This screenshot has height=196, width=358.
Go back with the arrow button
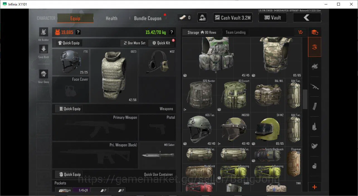tap(307, 17)
